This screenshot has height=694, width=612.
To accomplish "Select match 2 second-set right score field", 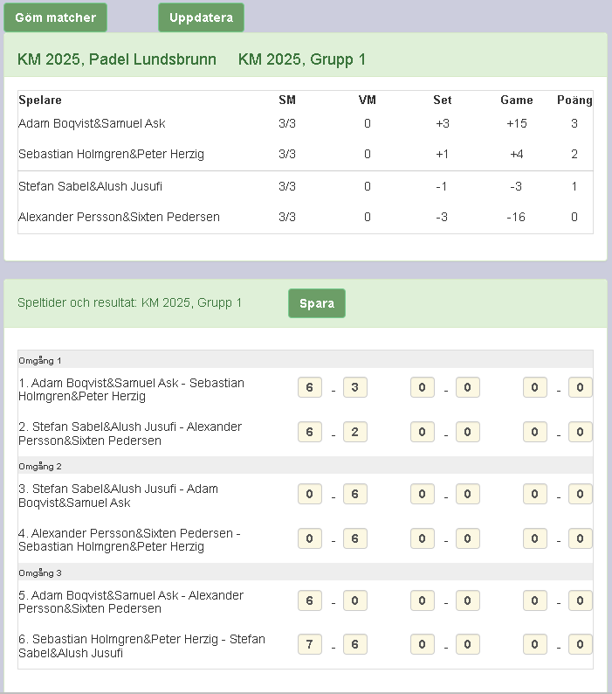I will coord(467,432).
